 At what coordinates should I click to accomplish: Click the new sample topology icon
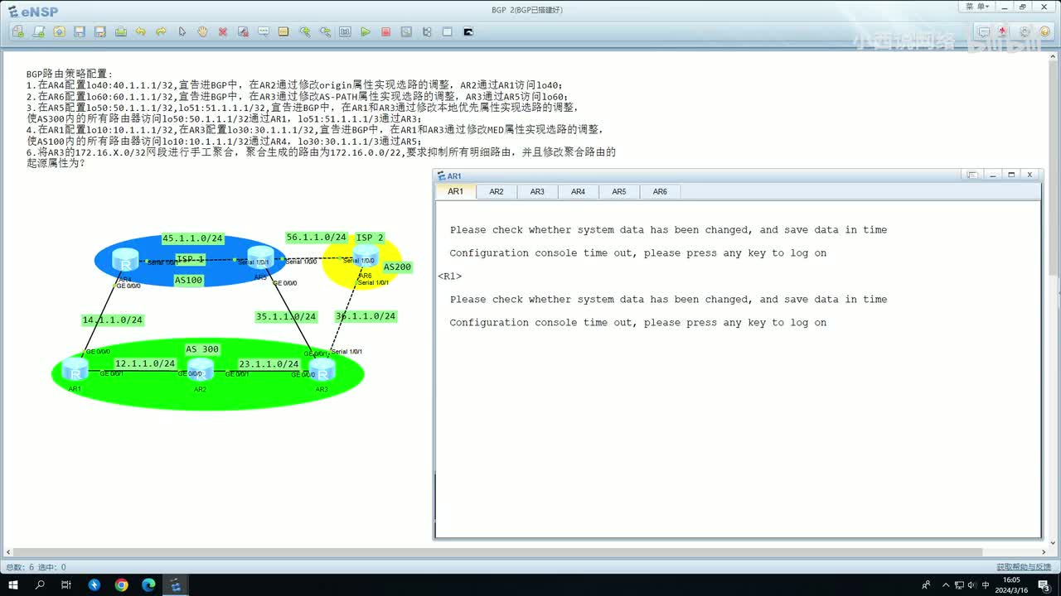[x=39, y=31]
